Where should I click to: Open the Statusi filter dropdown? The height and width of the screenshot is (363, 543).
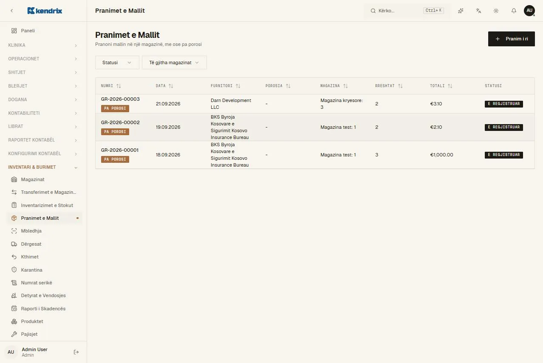point(117,62)
